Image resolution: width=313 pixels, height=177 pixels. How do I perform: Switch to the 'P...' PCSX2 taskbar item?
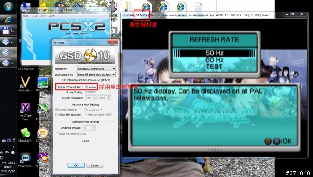(8, 52)
